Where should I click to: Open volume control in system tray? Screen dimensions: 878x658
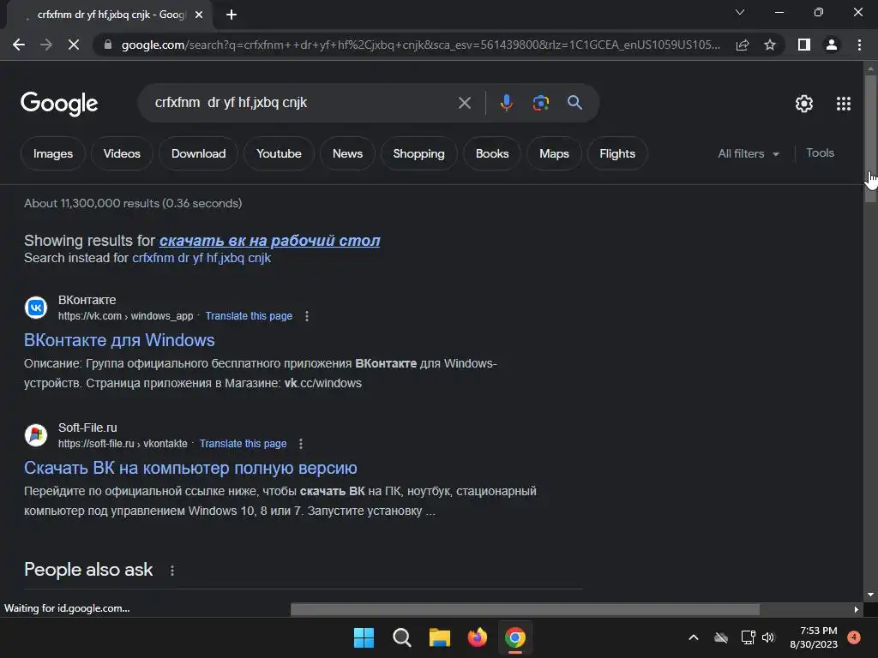pos(768,637)
